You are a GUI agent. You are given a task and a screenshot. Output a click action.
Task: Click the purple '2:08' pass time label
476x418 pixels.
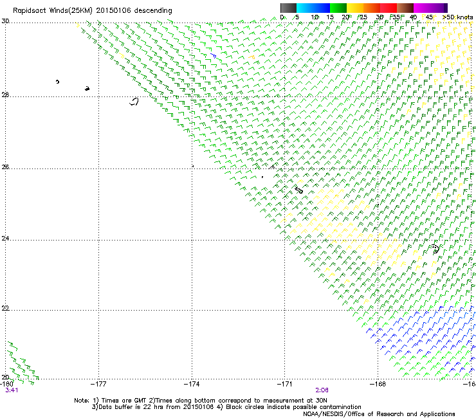[322, 390]
